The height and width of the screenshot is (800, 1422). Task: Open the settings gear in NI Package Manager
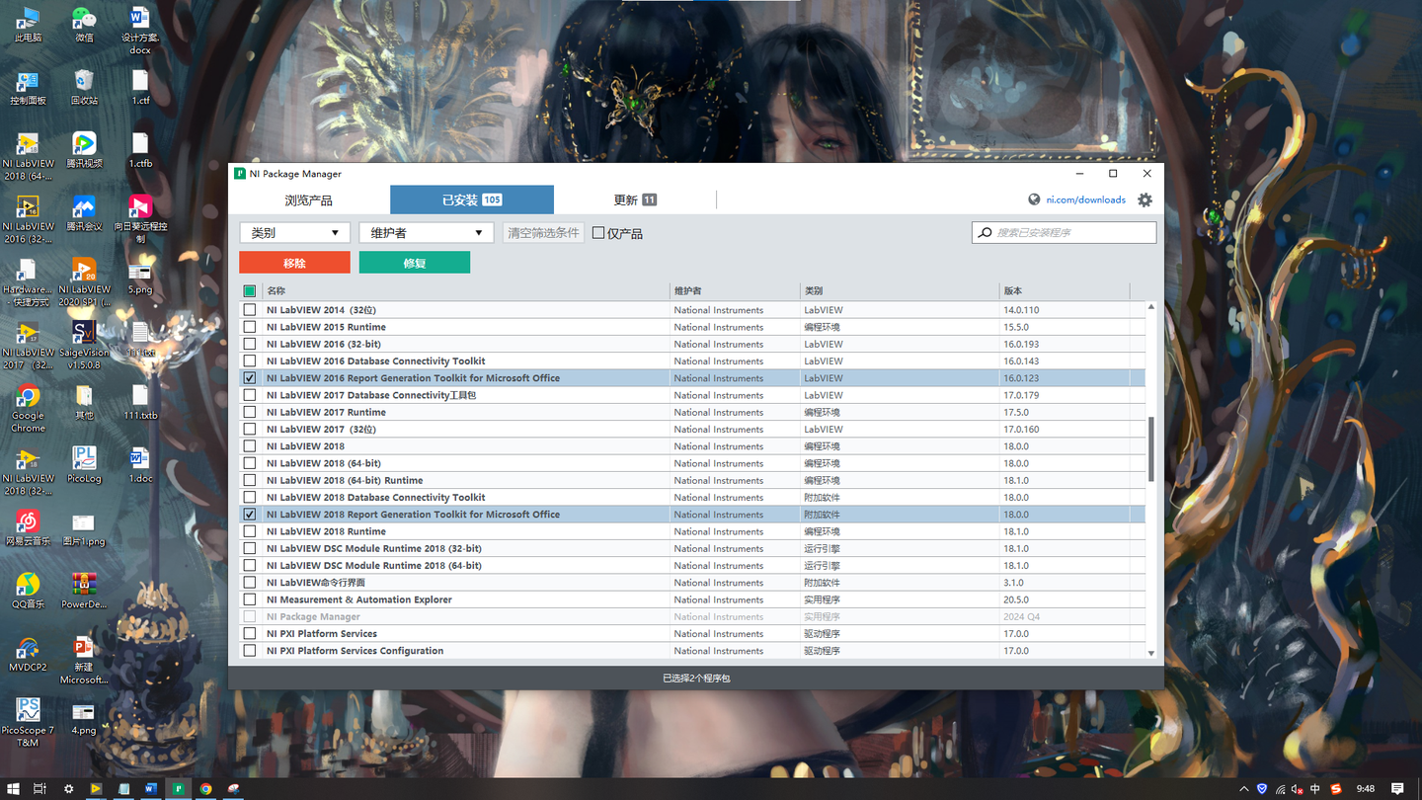click(x=1145, y=200)
